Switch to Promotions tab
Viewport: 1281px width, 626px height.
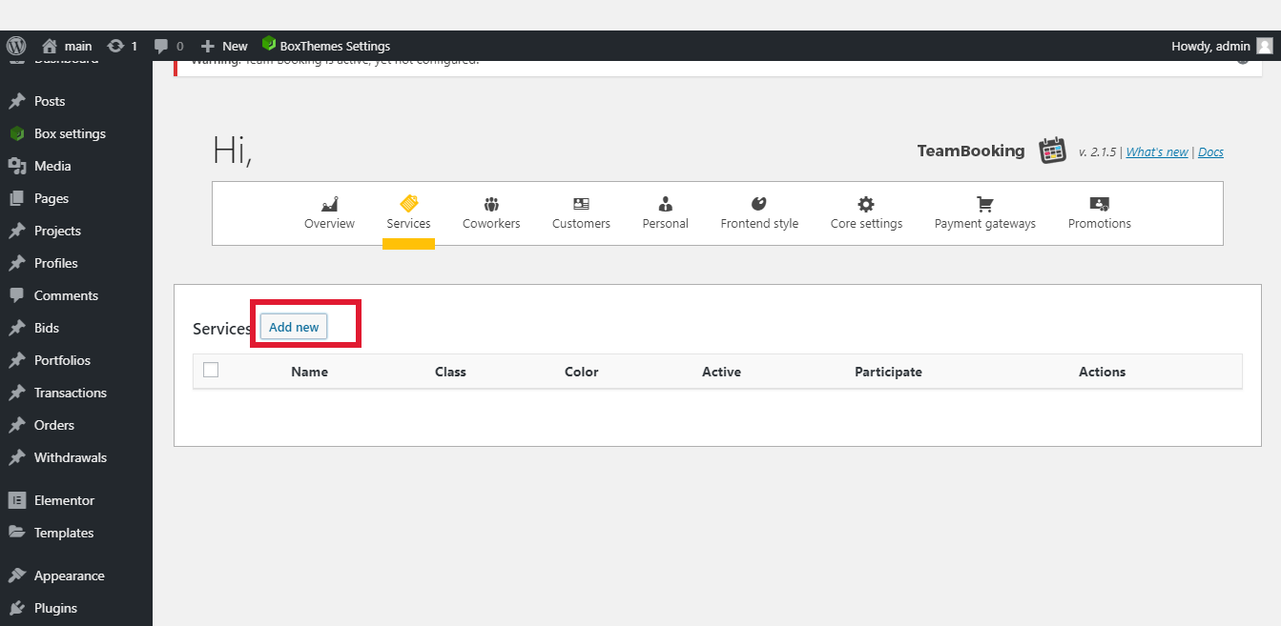coord(1100,213)
